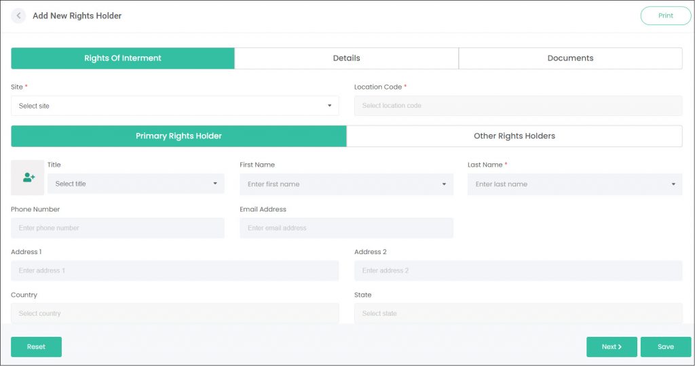Click the arrow on the Next button
The height and width of the screenshot is (366, 695).
[x=620, y=347]
